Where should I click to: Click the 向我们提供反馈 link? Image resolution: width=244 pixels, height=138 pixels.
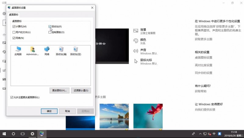[205, 109]
